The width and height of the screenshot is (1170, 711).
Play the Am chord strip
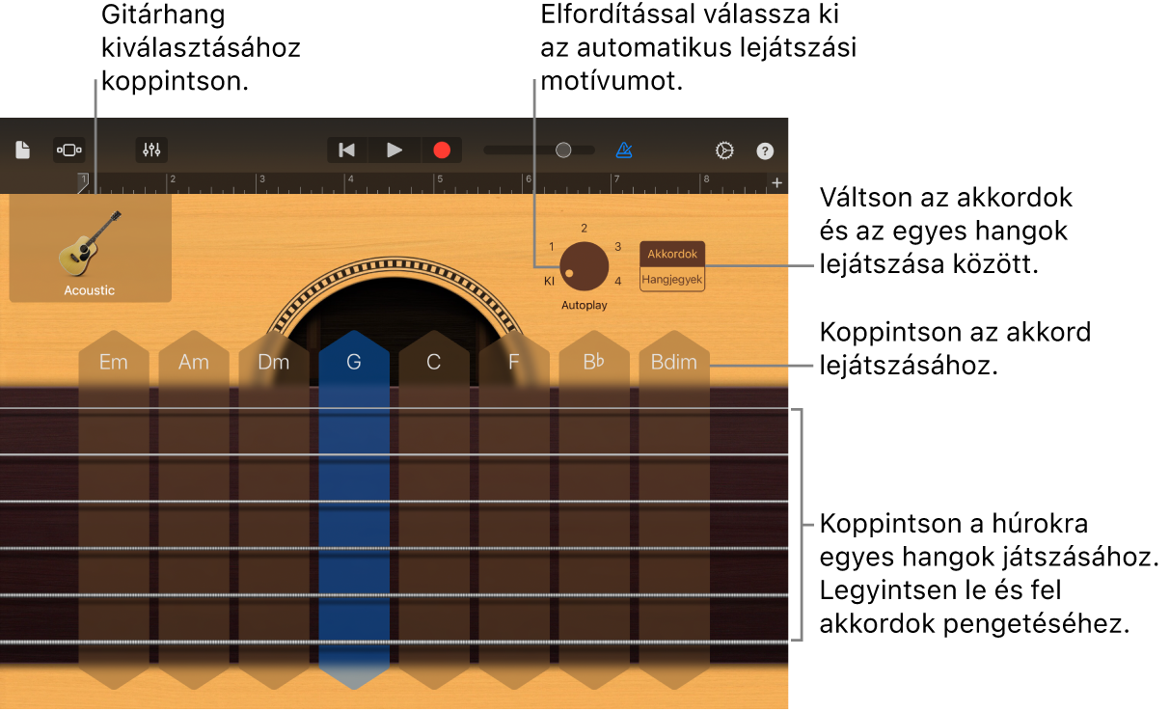tap(194, 508)
